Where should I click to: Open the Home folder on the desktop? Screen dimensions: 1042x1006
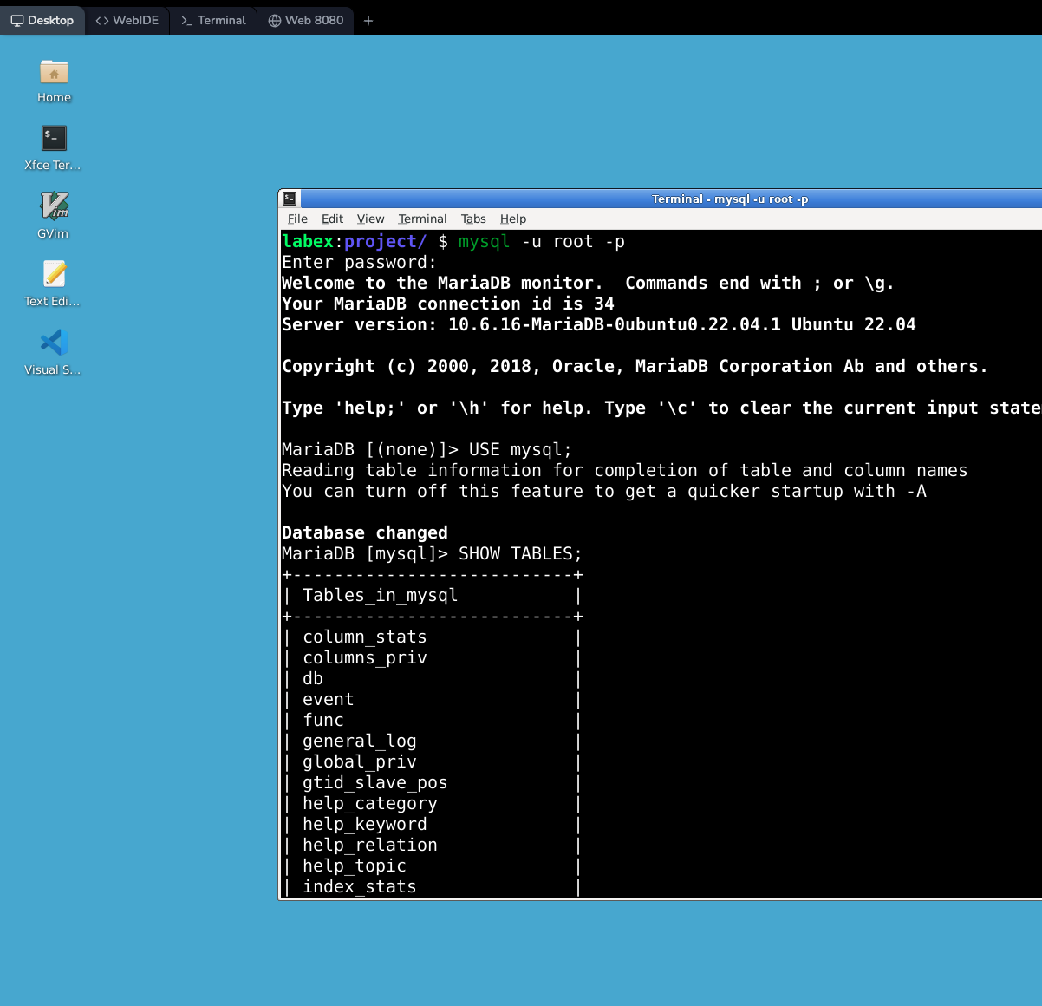[53, 75]
